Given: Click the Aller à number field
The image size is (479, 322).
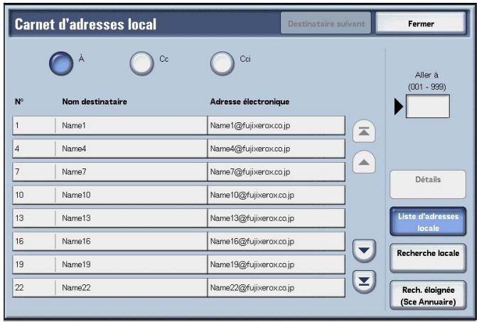Looking at the screenshot, I should [x=427, y=106].
